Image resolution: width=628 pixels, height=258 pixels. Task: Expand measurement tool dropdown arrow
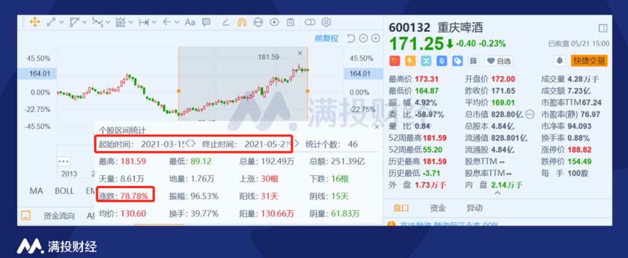154,23
